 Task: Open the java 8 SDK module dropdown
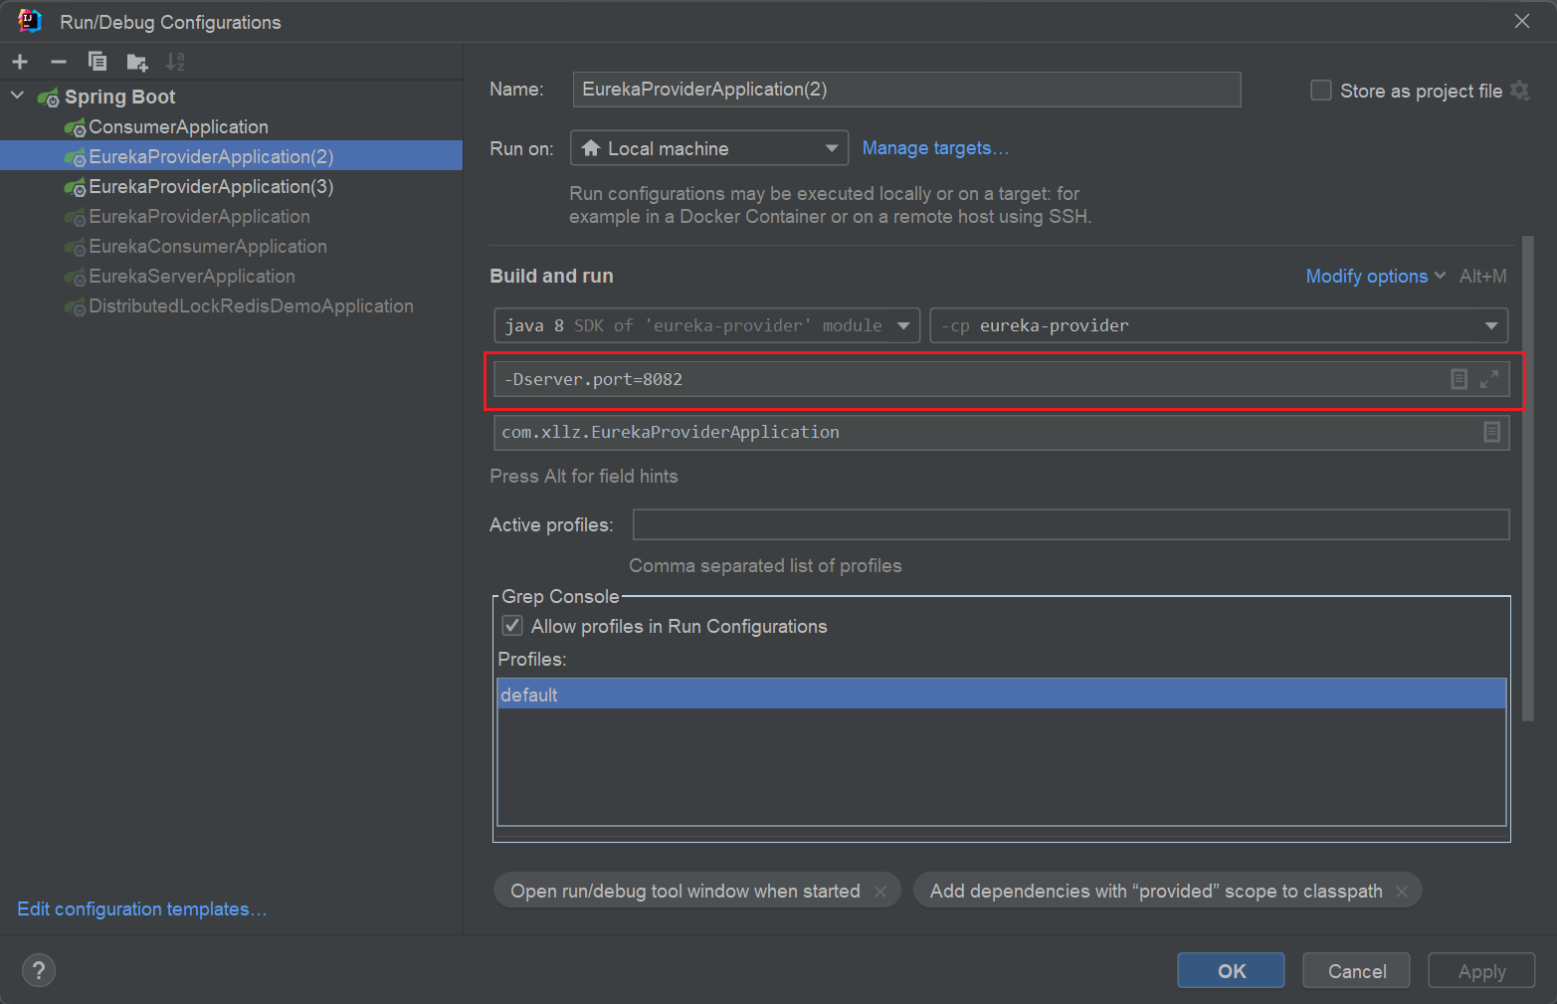tap(707, 325)
